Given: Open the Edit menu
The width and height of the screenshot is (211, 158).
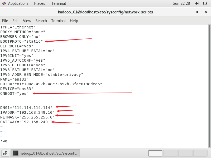Looking at the screenshot, I should coord(16,21).
